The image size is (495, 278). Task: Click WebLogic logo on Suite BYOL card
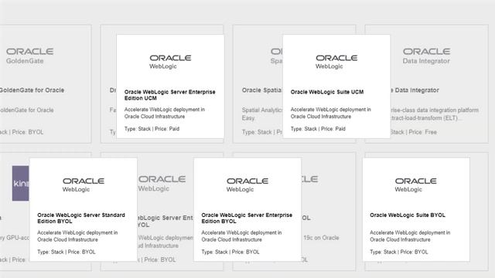[x=416, y=185]
